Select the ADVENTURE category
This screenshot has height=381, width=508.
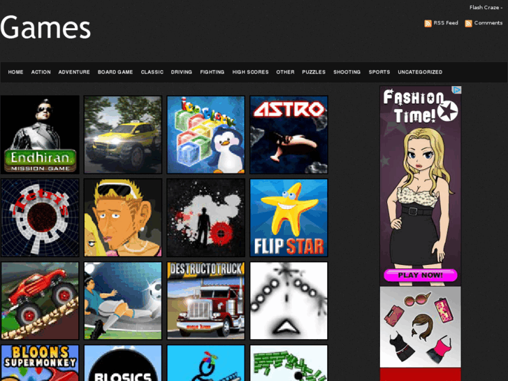point(74,72)
